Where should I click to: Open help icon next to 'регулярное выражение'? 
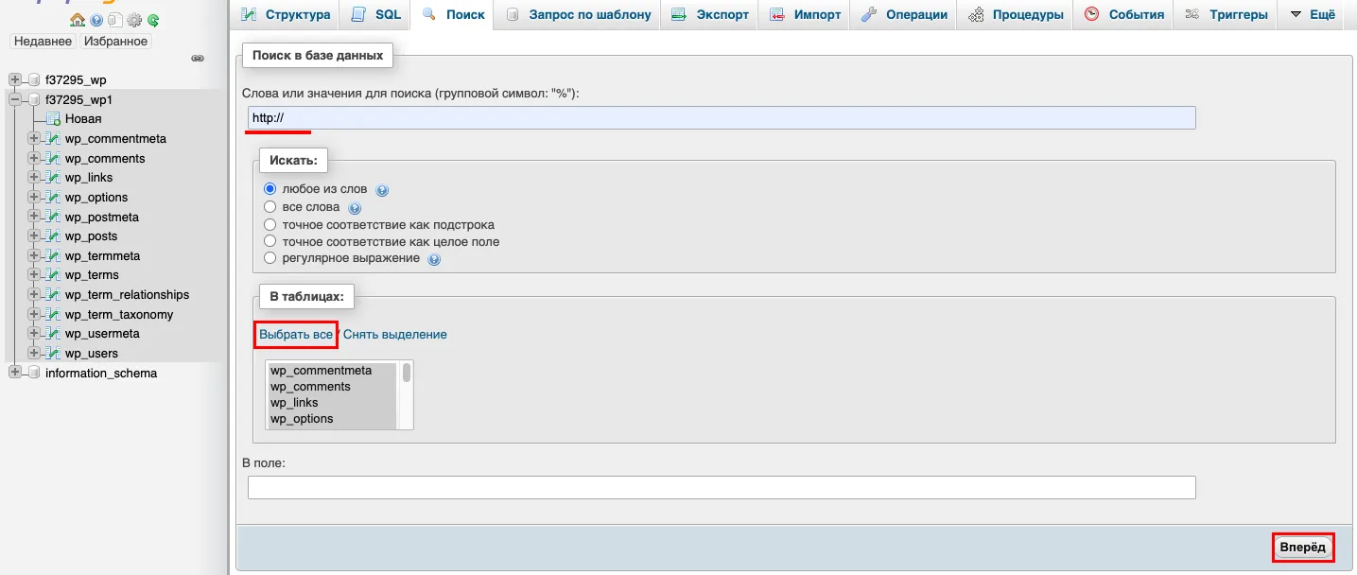[x=434, y=259]
